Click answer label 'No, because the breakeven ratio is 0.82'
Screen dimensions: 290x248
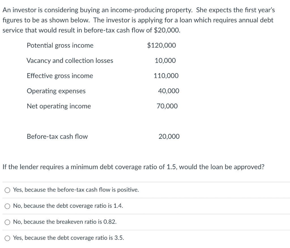[x=65, y=222]
